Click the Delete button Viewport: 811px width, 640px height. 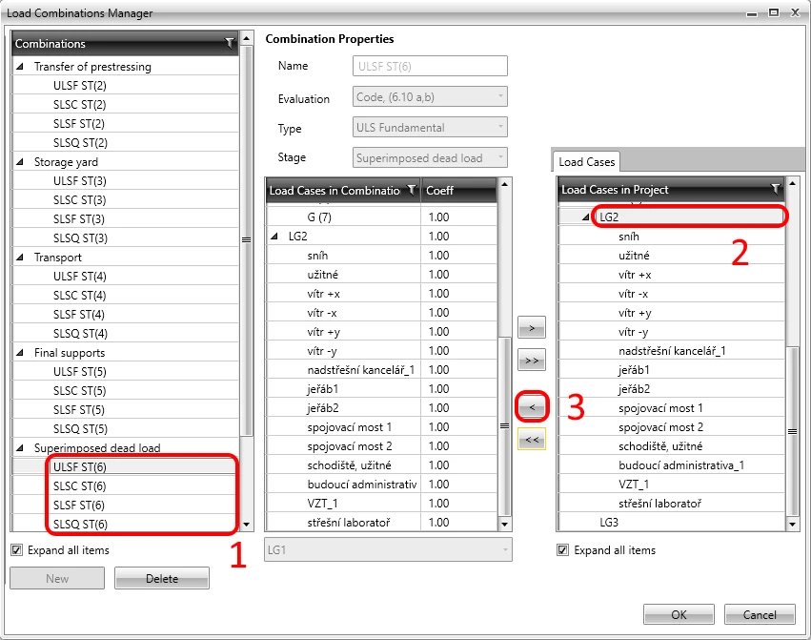click(x=162, y=578)
